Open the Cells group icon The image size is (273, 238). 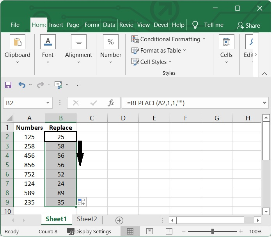pyautogui.click(x=227, y=42)
